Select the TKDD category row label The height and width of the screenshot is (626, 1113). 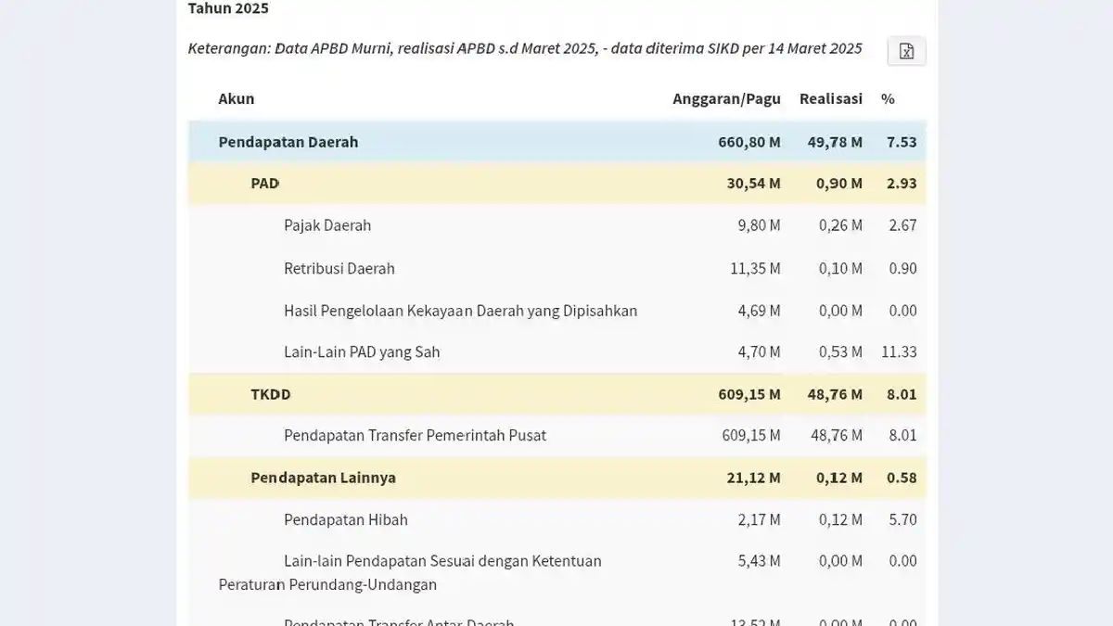[271, 394]
